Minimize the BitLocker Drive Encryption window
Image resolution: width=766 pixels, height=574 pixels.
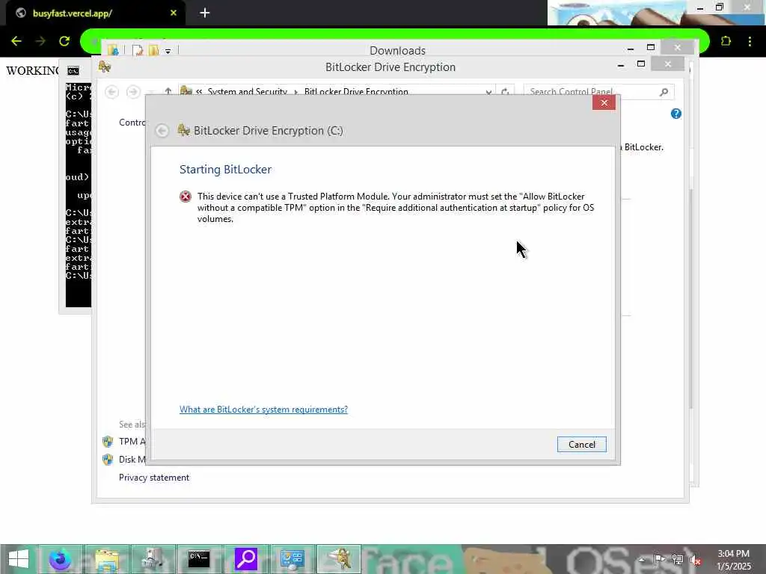click(x=620, y=64)
